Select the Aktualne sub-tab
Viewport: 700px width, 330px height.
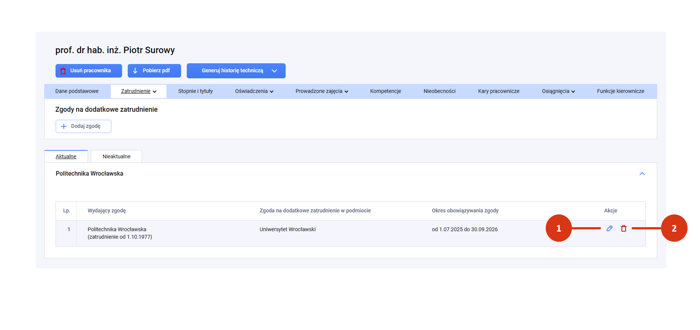66,156
